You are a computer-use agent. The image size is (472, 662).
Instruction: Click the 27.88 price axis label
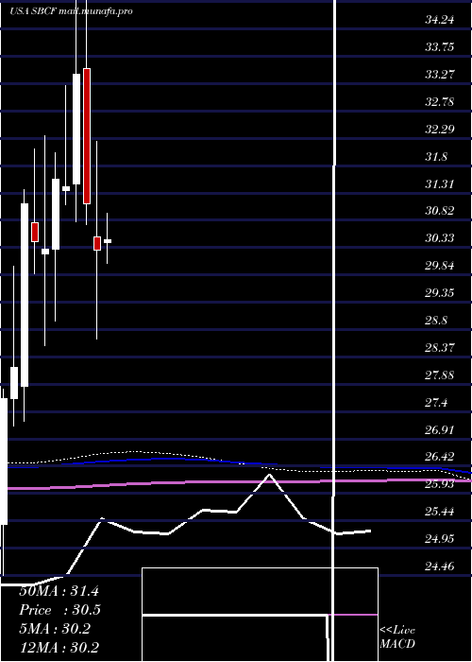point(440,375)
